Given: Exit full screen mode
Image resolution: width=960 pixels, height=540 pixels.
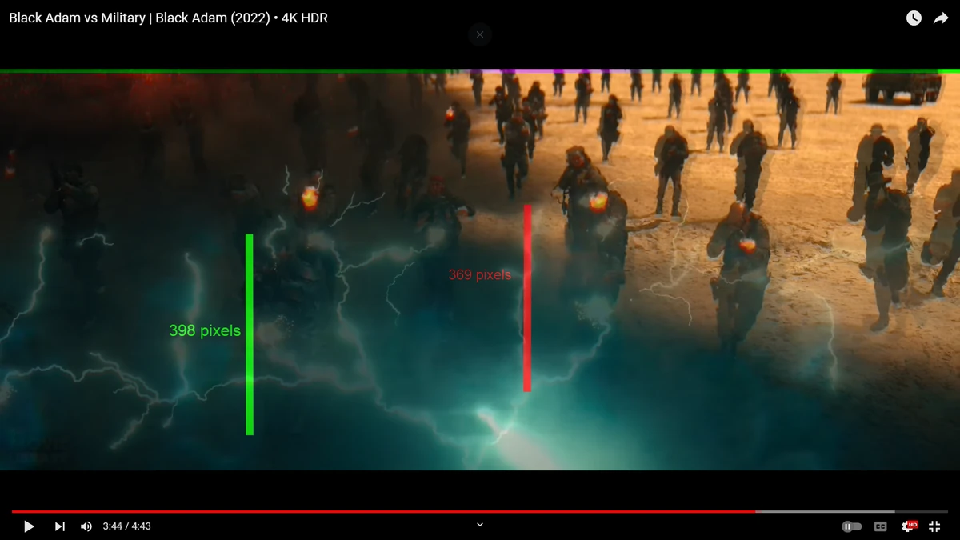Looking at the screenshot, I should pyautogui.click(x=934, y=526).
